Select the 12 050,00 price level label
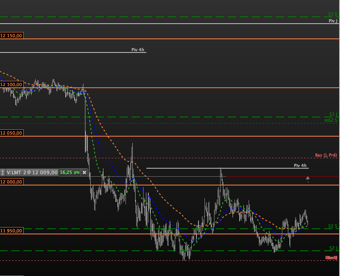Screen dimensions: 340x276 tap(12, 133)
